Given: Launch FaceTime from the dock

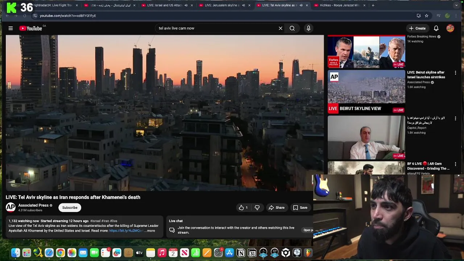Looking at the screenshot, I should point(94,253).
